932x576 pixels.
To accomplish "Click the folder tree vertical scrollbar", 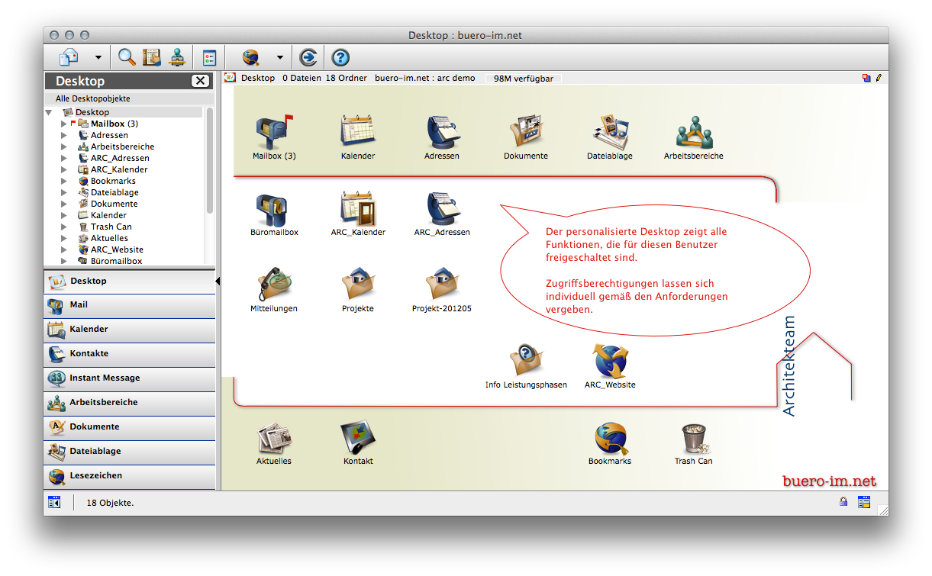I will click(210, 160).
